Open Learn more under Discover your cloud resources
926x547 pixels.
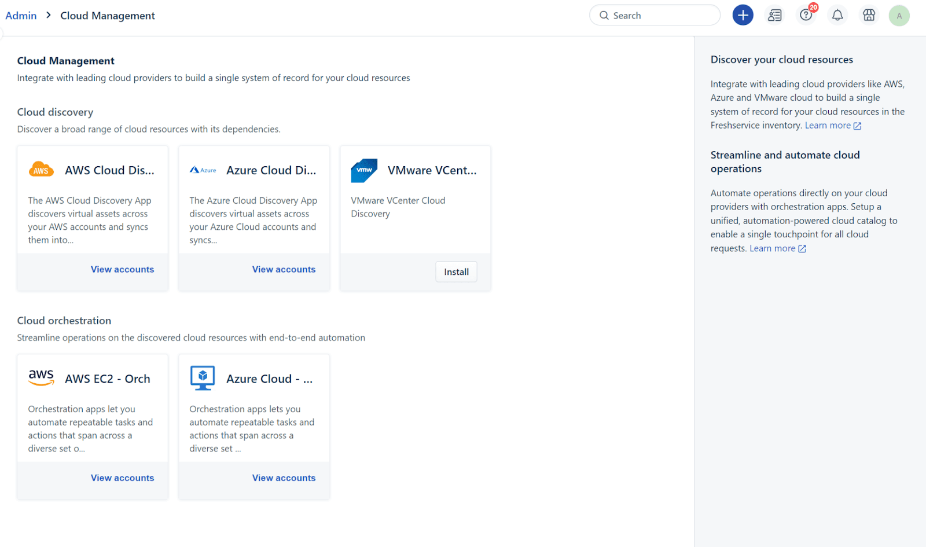828,125
